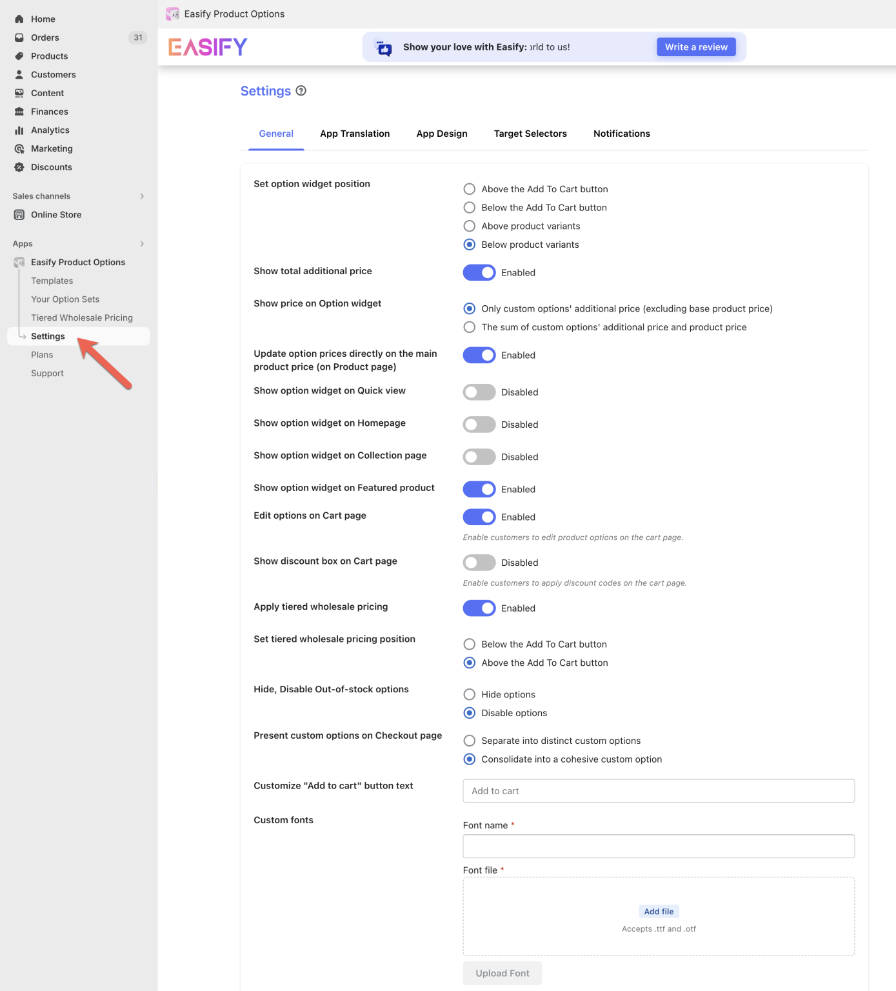Click the Finances icon in the sidebar
Image resolution: width=896 pixels, height=991 pixels.
(x=19, y=111)
